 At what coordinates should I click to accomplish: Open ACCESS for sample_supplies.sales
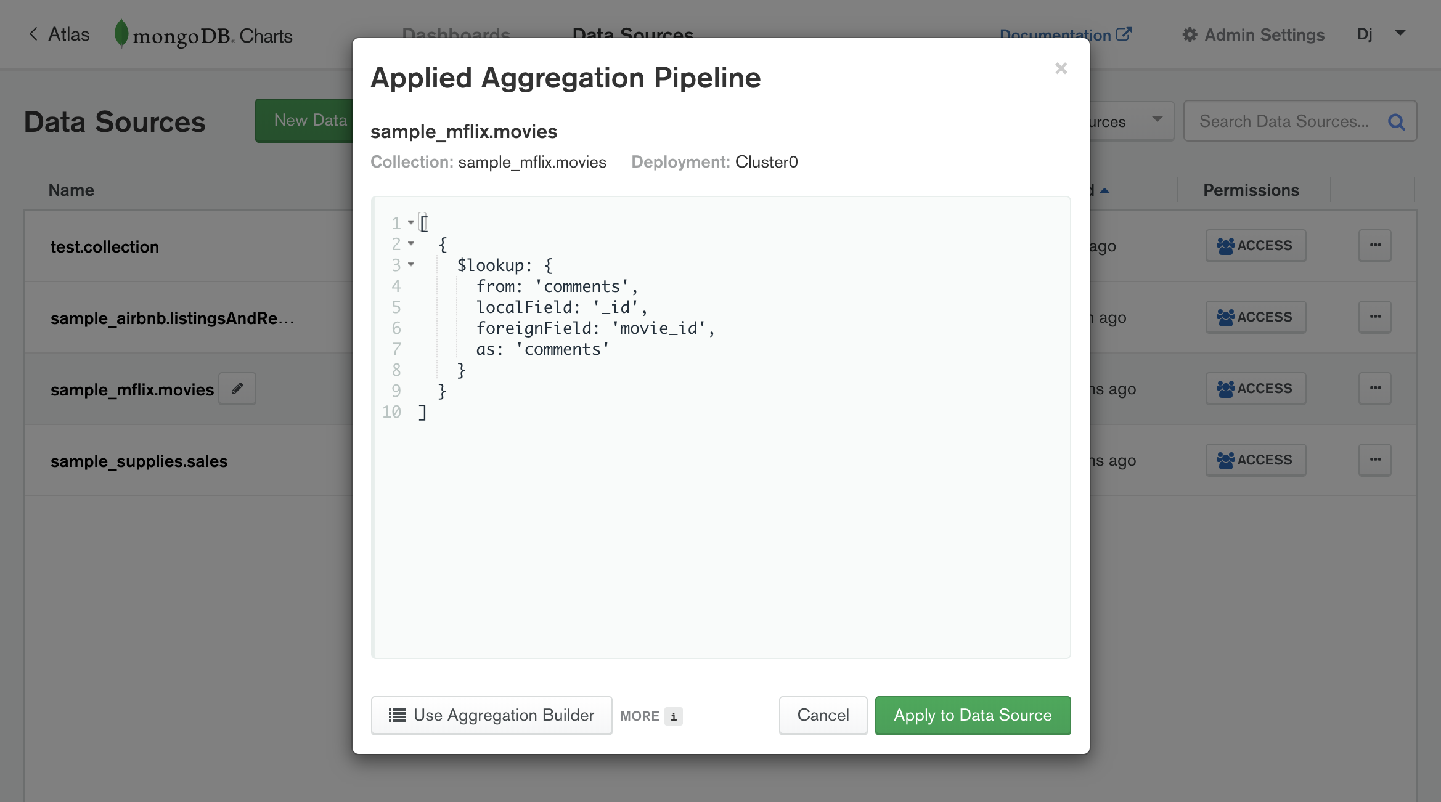[x=1255, y=460]
